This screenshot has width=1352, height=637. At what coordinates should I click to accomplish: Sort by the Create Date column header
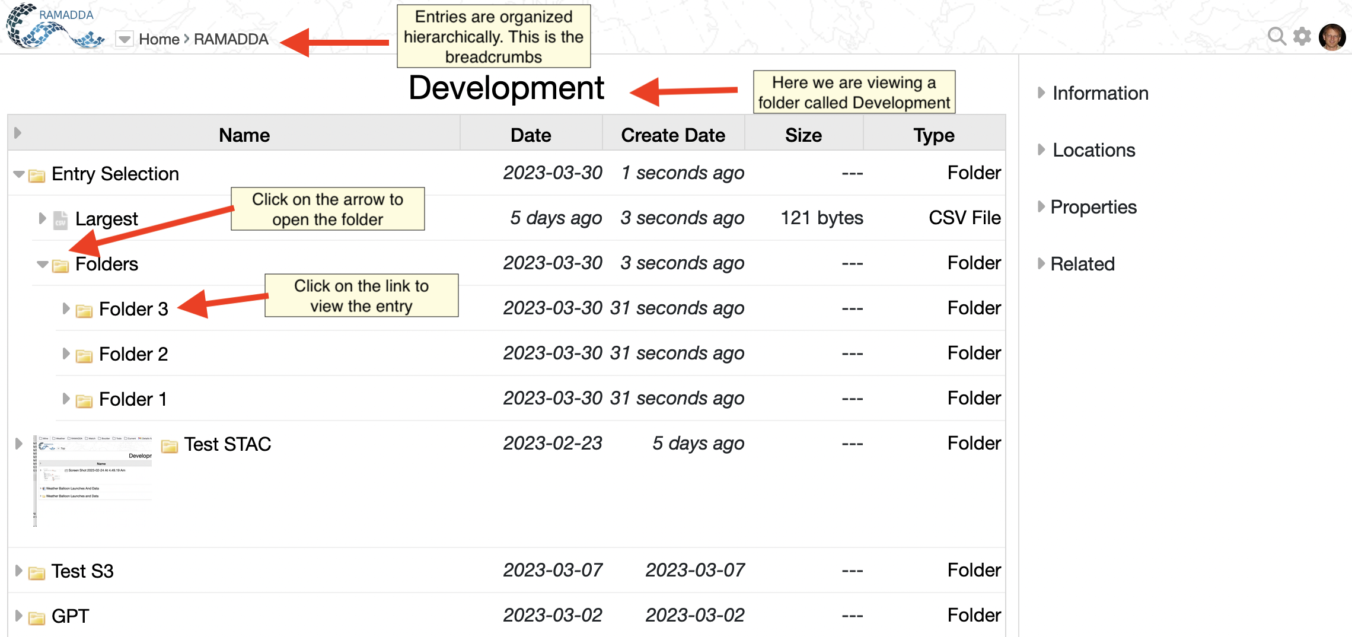[x=673, y=135]
